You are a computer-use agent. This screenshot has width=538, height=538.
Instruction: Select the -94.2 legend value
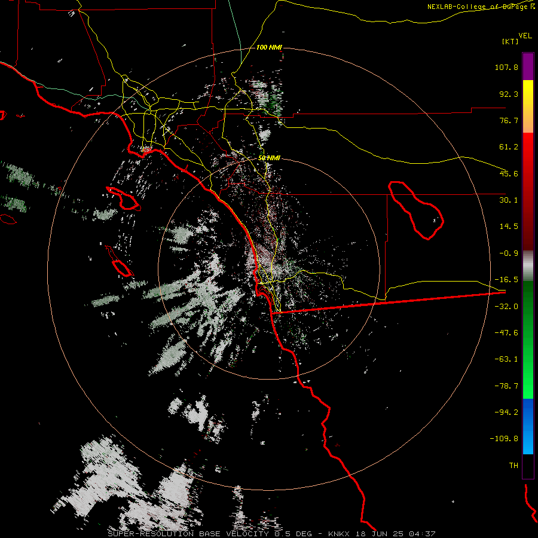pos(506,412)
